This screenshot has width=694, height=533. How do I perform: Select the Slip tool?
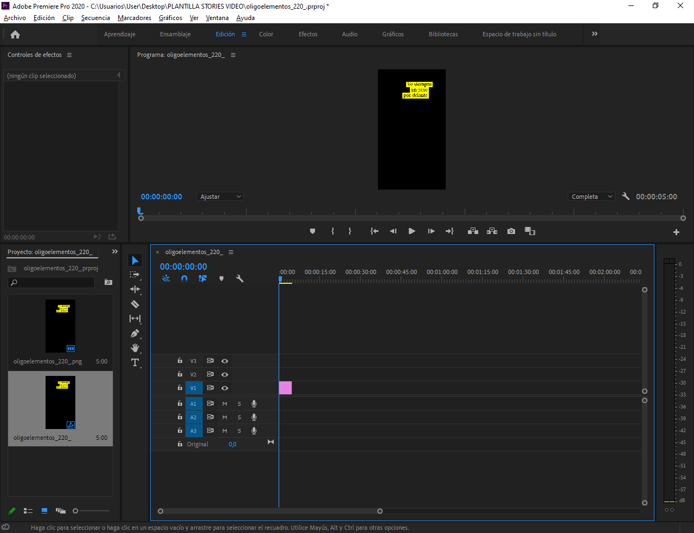135,318
